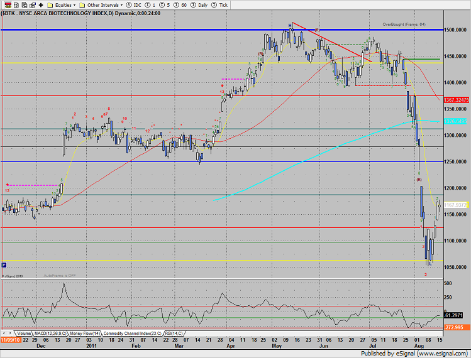Switch to the 1-minute interval

coord(150,5)
